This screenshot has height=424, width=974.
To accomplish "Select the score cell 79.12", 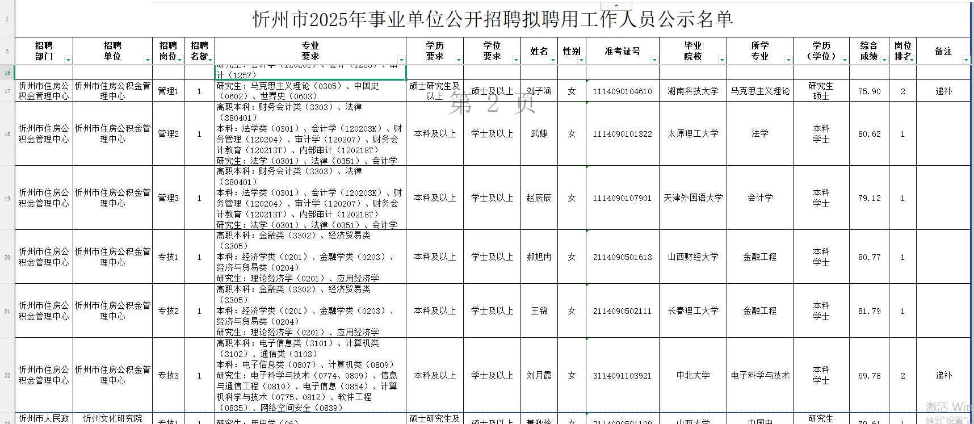I will tap(869, 198).
